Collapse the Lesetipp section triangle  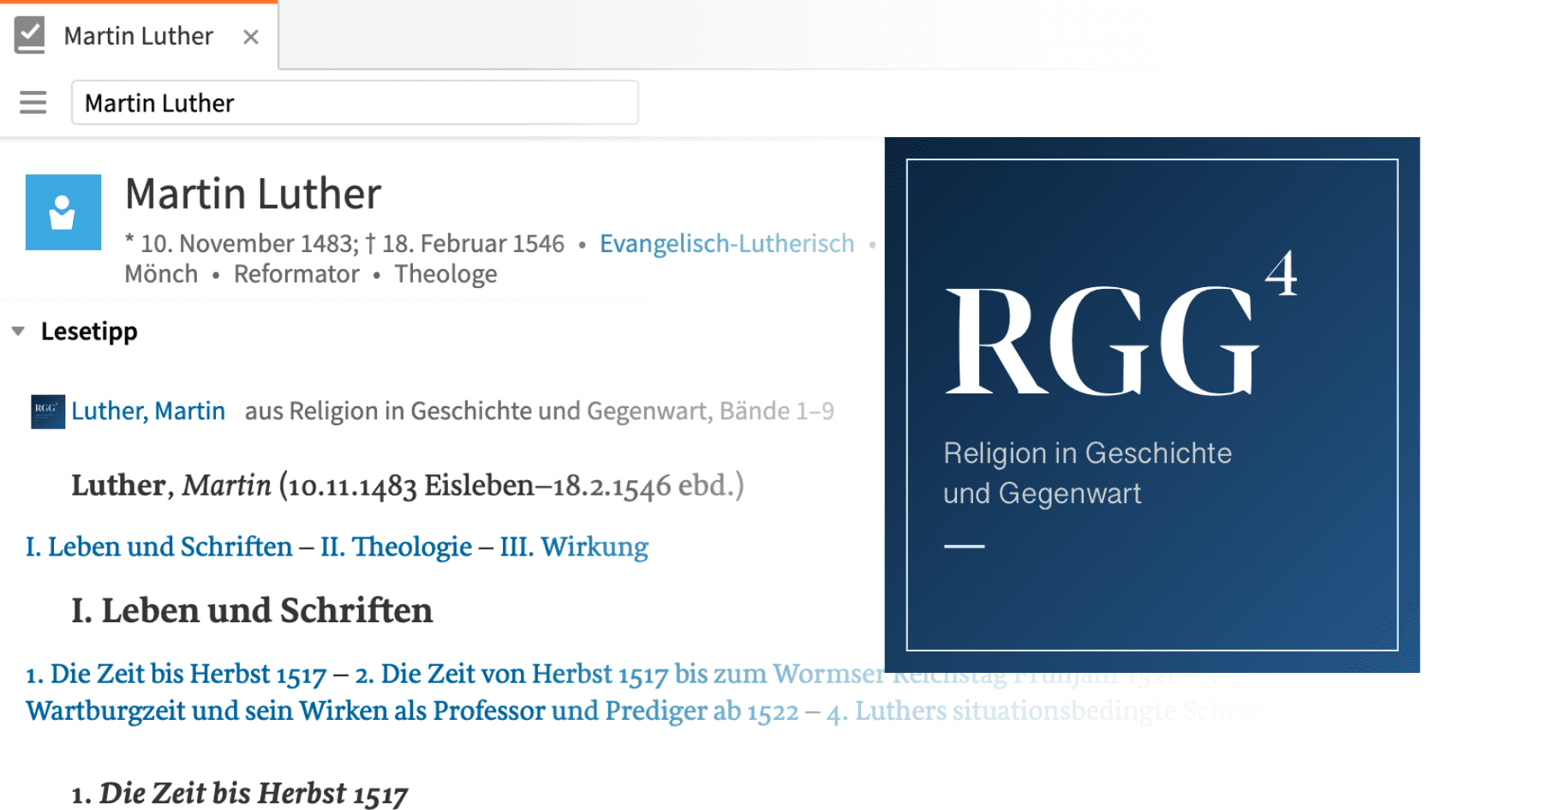18,332
